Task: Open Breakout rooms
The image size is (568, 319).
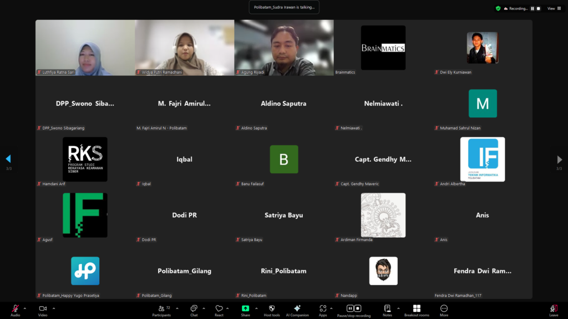Action: (417, 309)
